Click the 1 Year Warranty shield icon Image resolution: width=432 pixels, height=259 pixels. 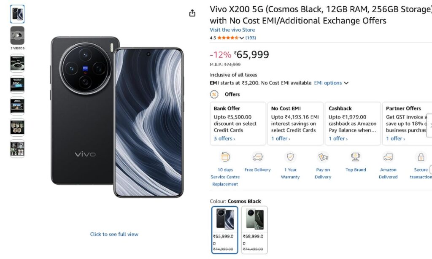point(290,157)
